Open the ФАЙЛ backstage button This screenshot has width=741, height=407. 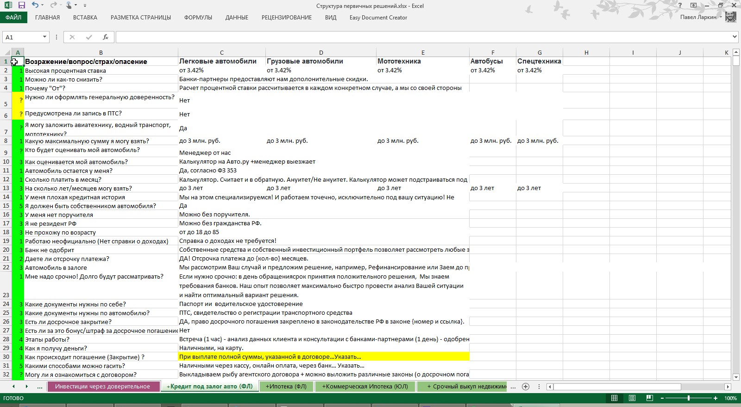[x=13, y=18]
